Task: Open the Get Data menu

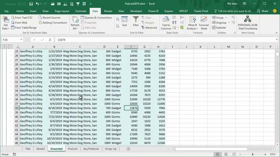Action: [6, 23]
